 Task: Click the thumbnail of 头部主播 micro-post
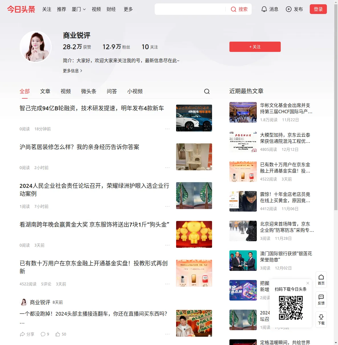pos(194,323)
